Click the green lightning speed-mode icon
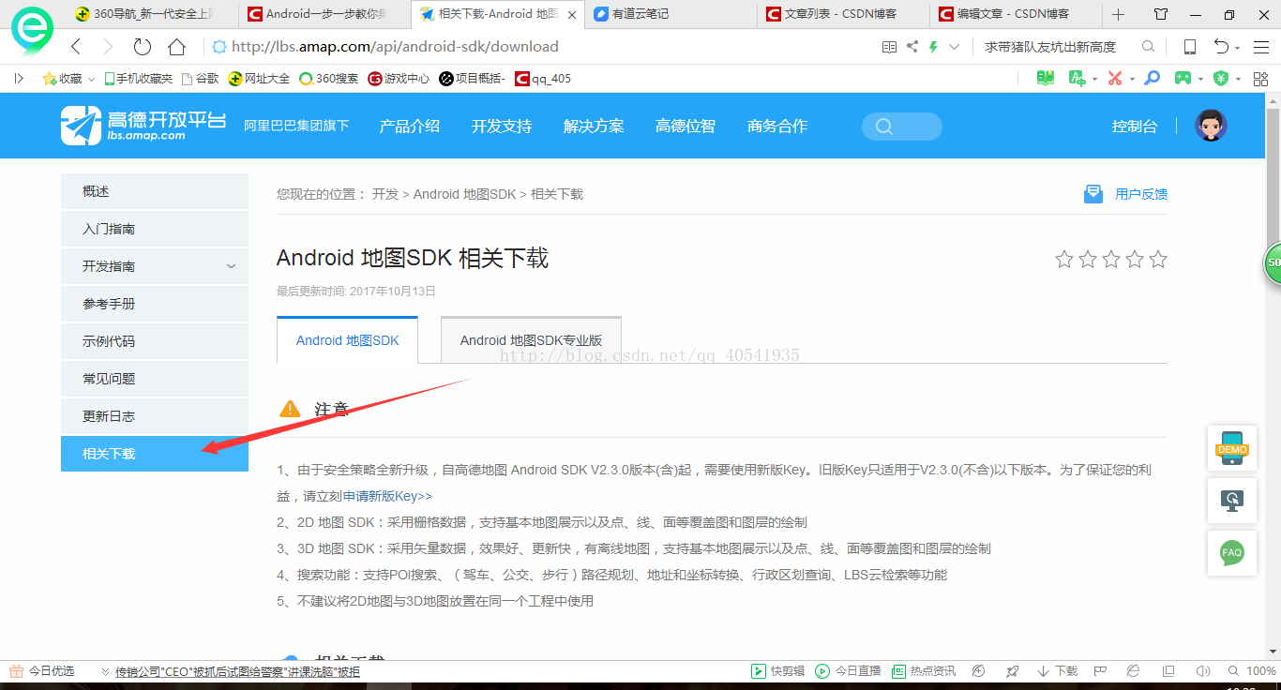This screenshot has height=690, width=1281. (x=933, y=47)
